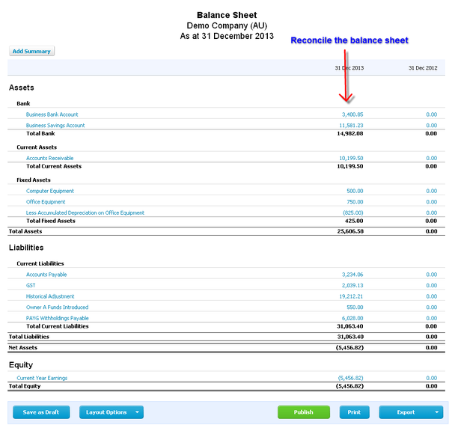Click the Office Equipment account link
Viewport: 449px width, 425px height.
[x=46, y=202]
